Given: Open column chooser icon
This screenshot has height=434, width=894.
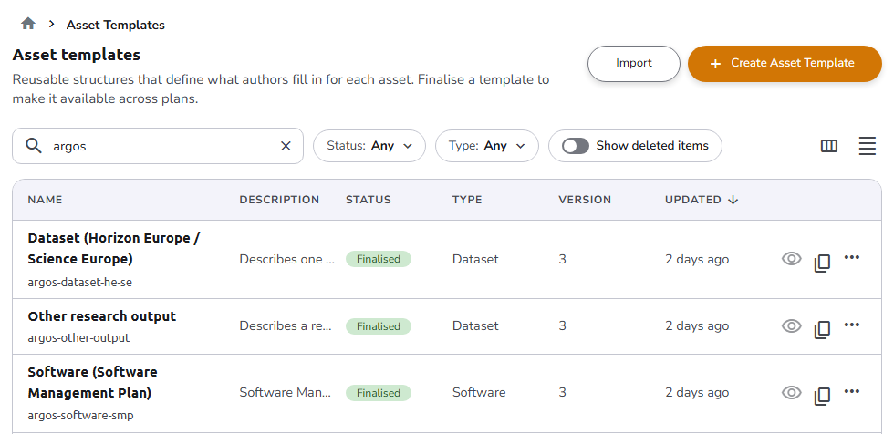Looking at the screenshot, I should pyautogui.click(x=829, y=146).
